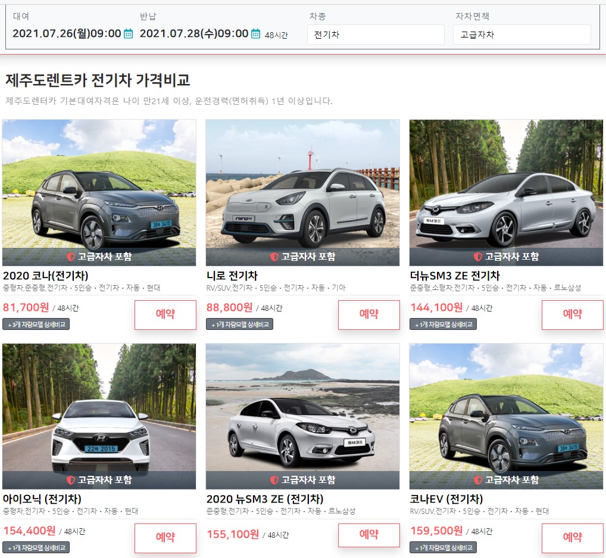Click the title 2020 코나(전기차)
606x558 pixels.
[46, 276]
